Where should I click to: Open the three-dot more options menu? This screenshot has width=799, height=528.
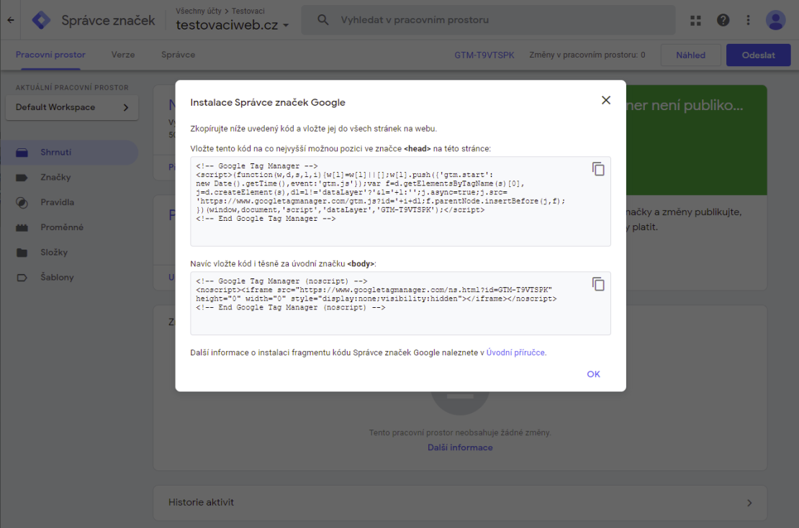point(748,20)
